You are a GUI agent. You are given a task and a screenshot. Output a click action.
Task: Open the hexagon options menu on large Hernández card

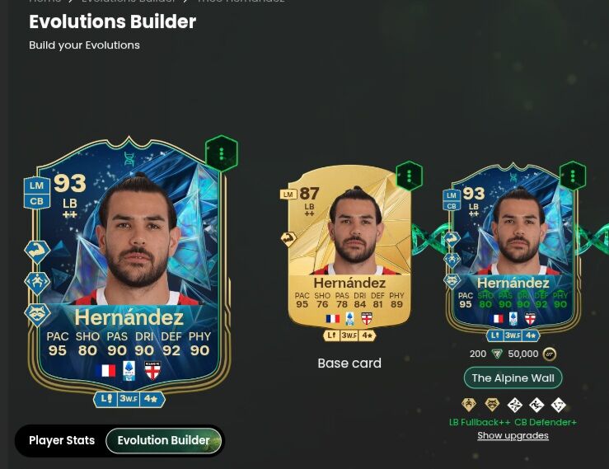point(222,153)
